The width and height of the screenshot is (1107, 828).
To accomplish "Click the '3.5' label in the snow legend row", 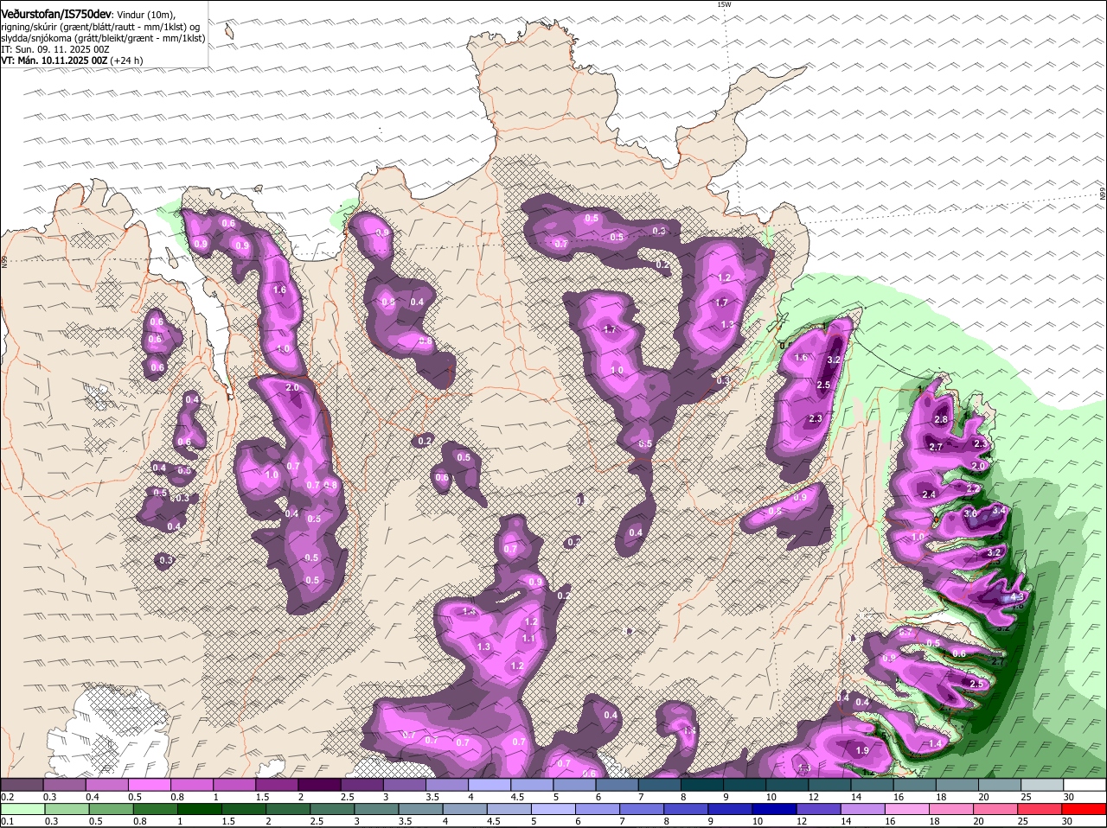I will [432, 797].
